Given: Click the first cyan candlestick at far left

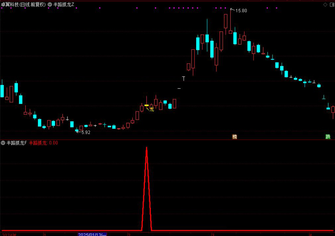Looking at the screenshot, I should tap(2, 91).
